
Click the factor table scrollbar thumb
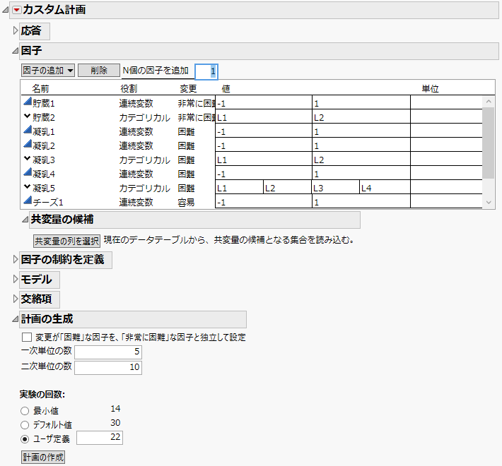coord(489,143)
